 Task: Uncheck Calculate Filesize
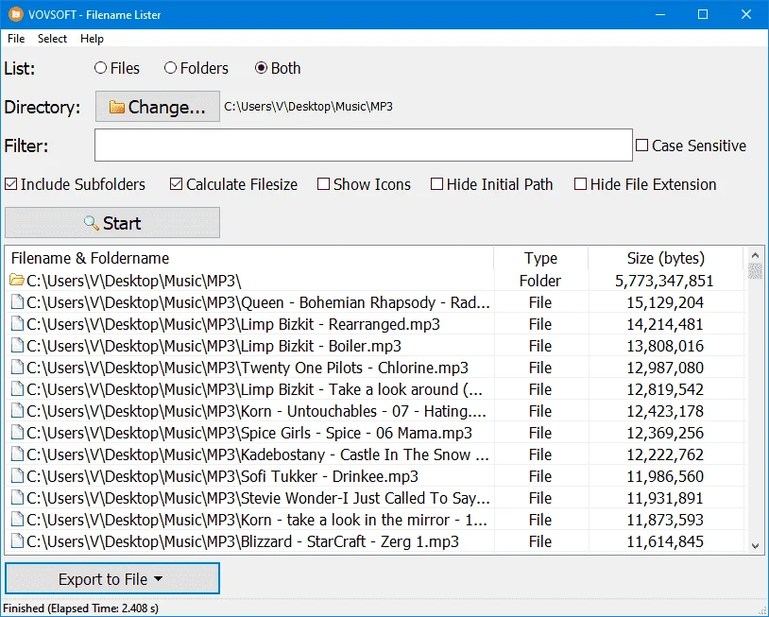pos(176,184)
